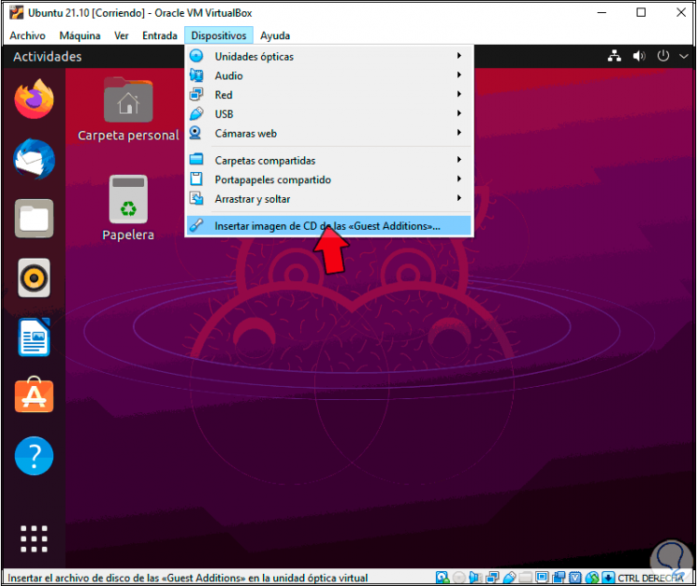Expand Unidades ópticas submenu arrow
This screenshot has height=586, width=697.
[x=459, y=55]
